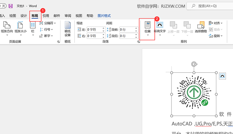233x134 pixels.
Task: Expand the 位置 position dropdown arrow
Action: tap(148, 35)
